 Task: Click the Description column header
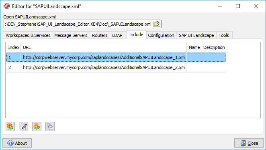214,47
